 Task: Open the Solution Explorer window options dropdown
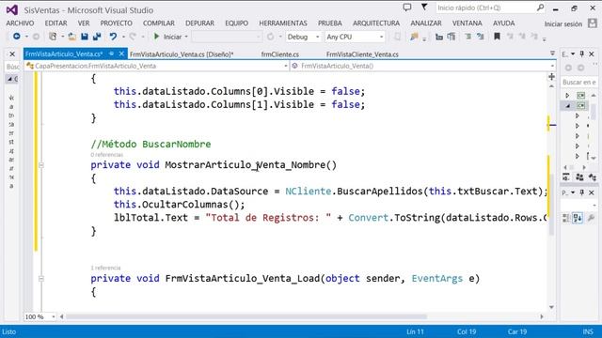click(573, 54)
